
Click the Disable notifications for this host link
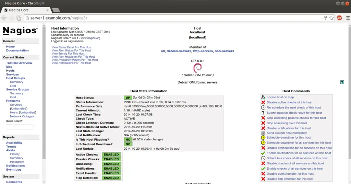click(x=289, y=128)
